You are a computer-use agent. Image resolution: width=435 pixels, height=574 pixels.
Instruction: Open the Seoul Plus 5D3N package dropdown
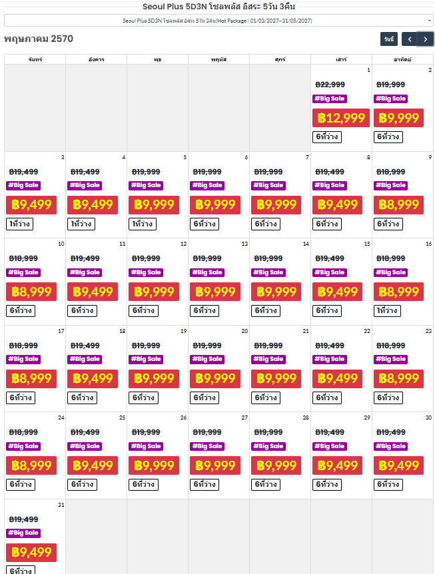pyautogui.click(x=218, y=21)
